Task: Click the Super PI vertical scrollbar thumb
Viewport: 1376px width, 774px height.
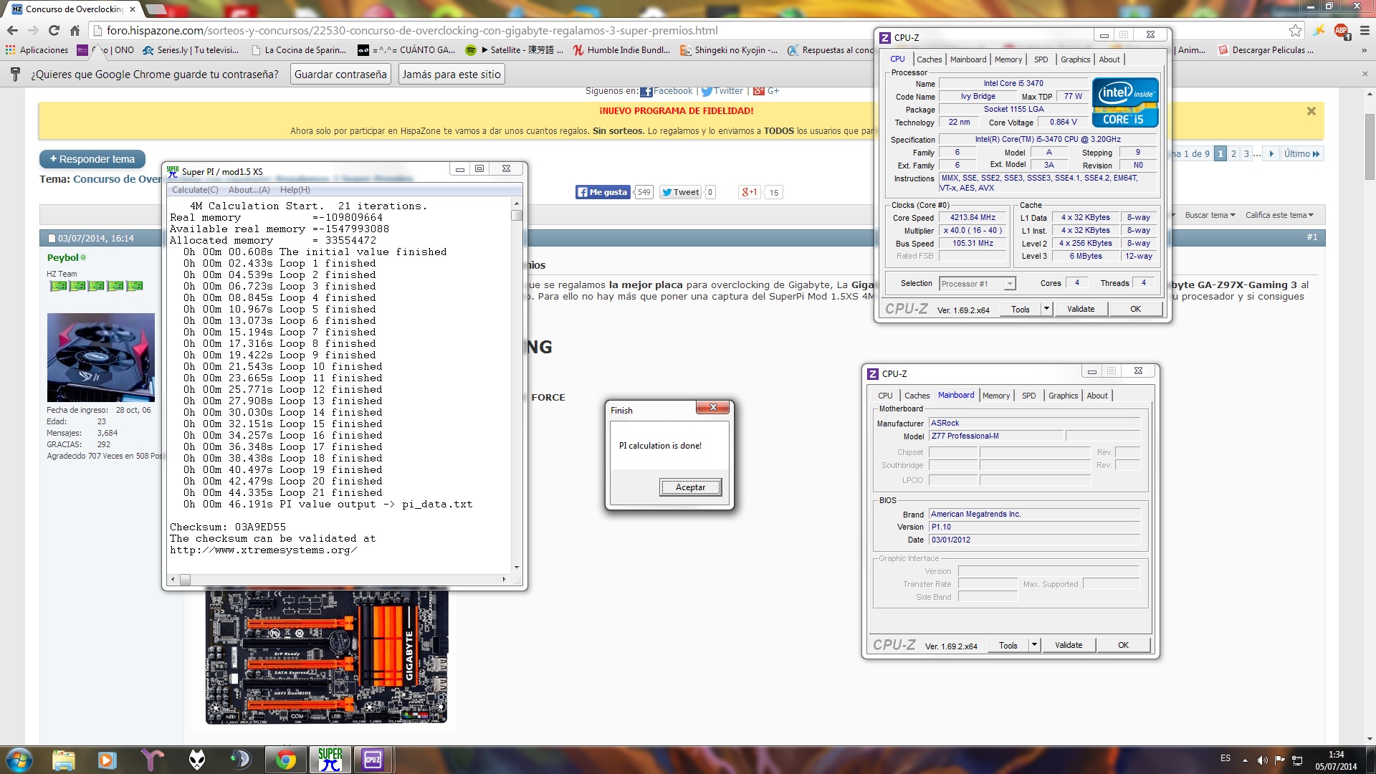Action: pyautogui.click(x=517, y=215)
